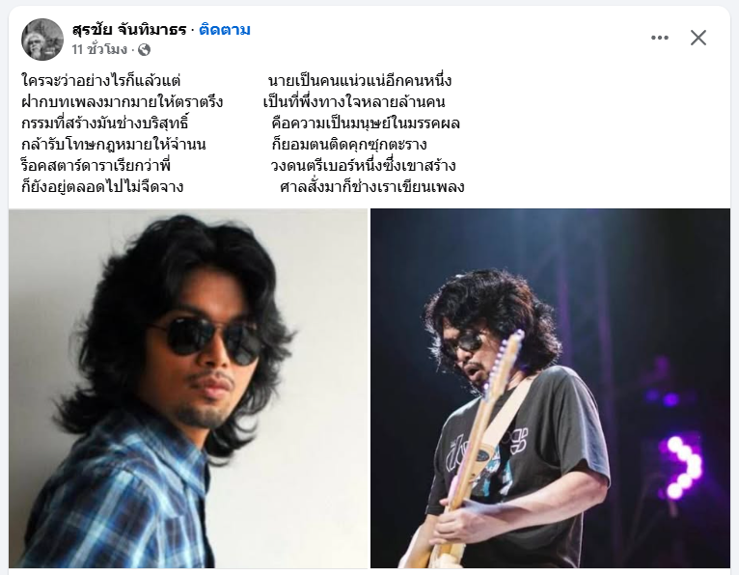
Task: Click the line กล้ารับโทษกฎหมายให้จำนน
Action: tap(114, 144)
